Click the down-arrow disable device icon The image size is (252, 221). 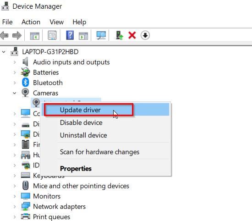[x=145, y=35]
